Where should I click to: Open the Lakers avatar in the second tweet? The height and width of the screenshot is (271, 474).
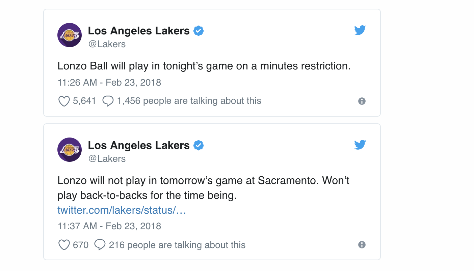(70, 150)
